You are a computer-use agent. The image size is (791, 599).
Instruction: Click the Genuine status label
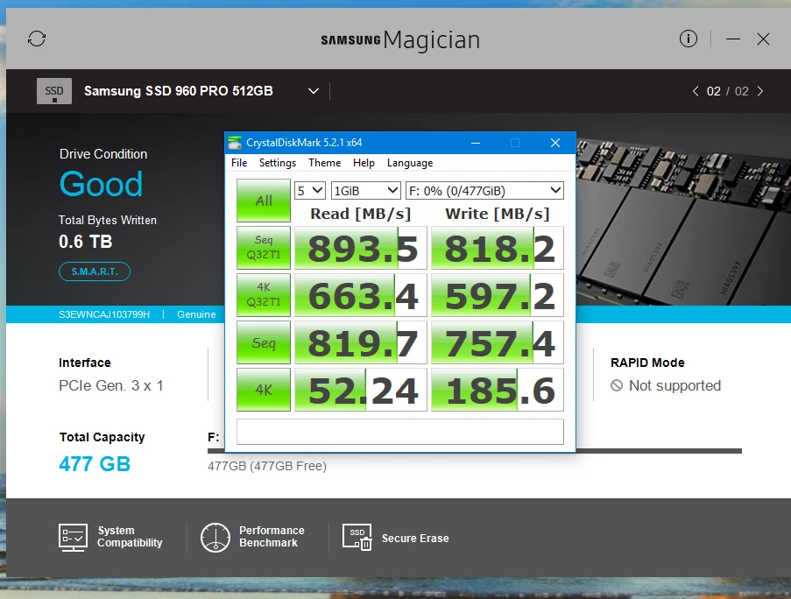(x=196, y=314)
